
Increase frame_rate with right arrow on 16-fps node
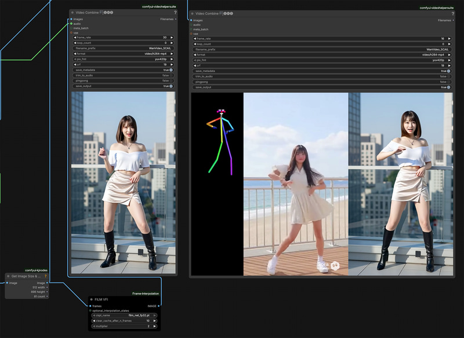(x=449, y=39)
